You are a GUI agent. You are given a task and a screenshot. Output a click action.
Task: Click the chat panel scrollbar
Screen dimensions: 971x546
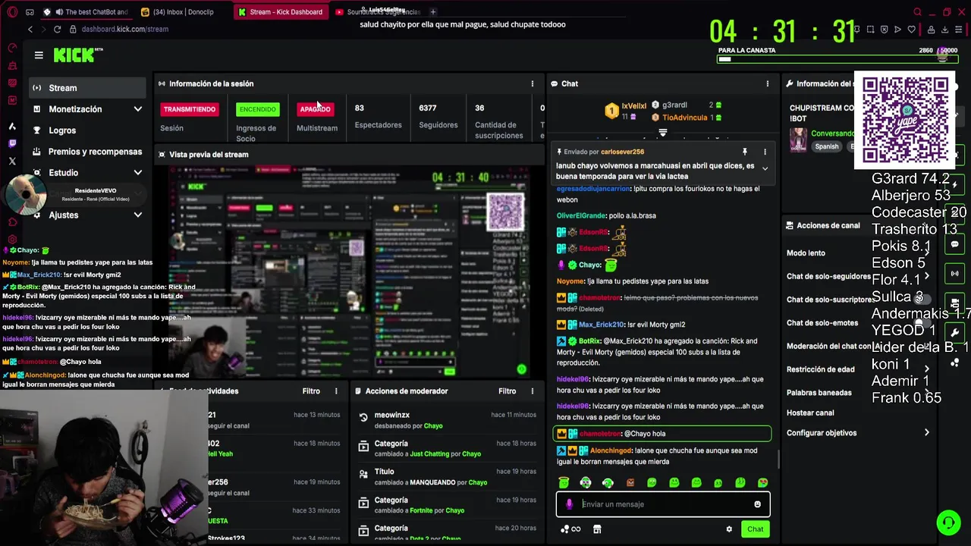778,459
